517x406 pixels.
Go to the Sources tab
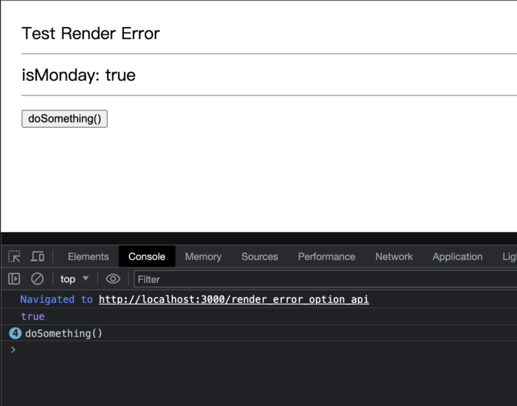click(259, 257)
